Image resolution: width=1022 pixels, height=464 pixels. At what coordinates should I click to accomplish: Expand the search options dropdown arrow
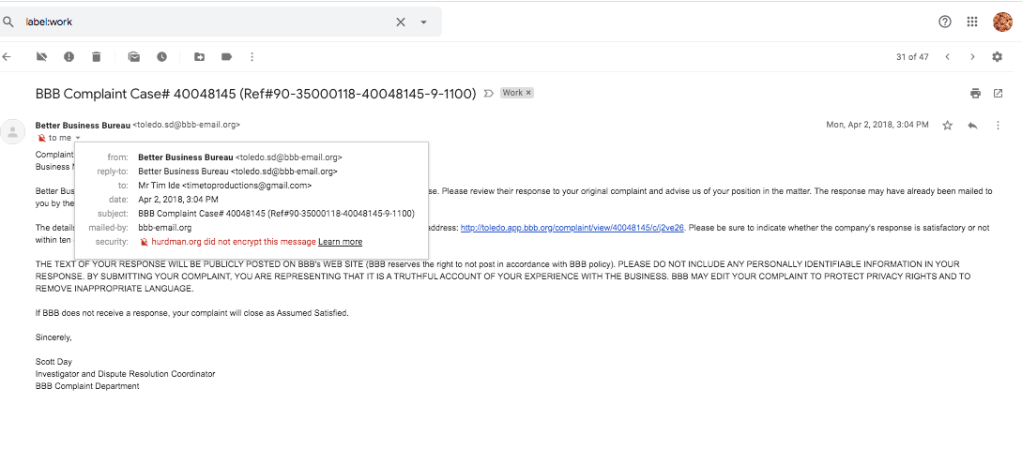point(423,22)
